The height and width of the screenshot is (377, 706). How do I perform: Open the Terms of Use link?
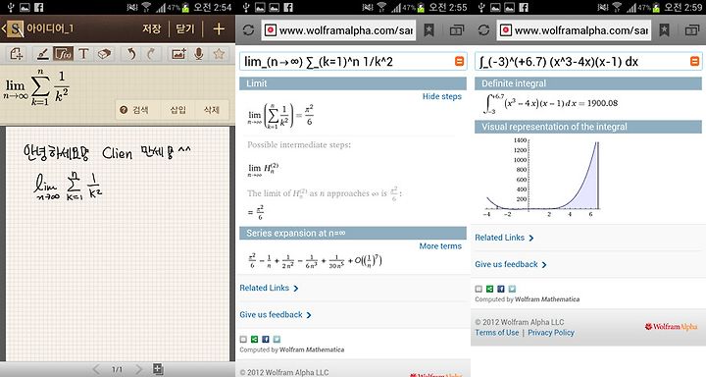pyautogui.click(x=497, y=333)
